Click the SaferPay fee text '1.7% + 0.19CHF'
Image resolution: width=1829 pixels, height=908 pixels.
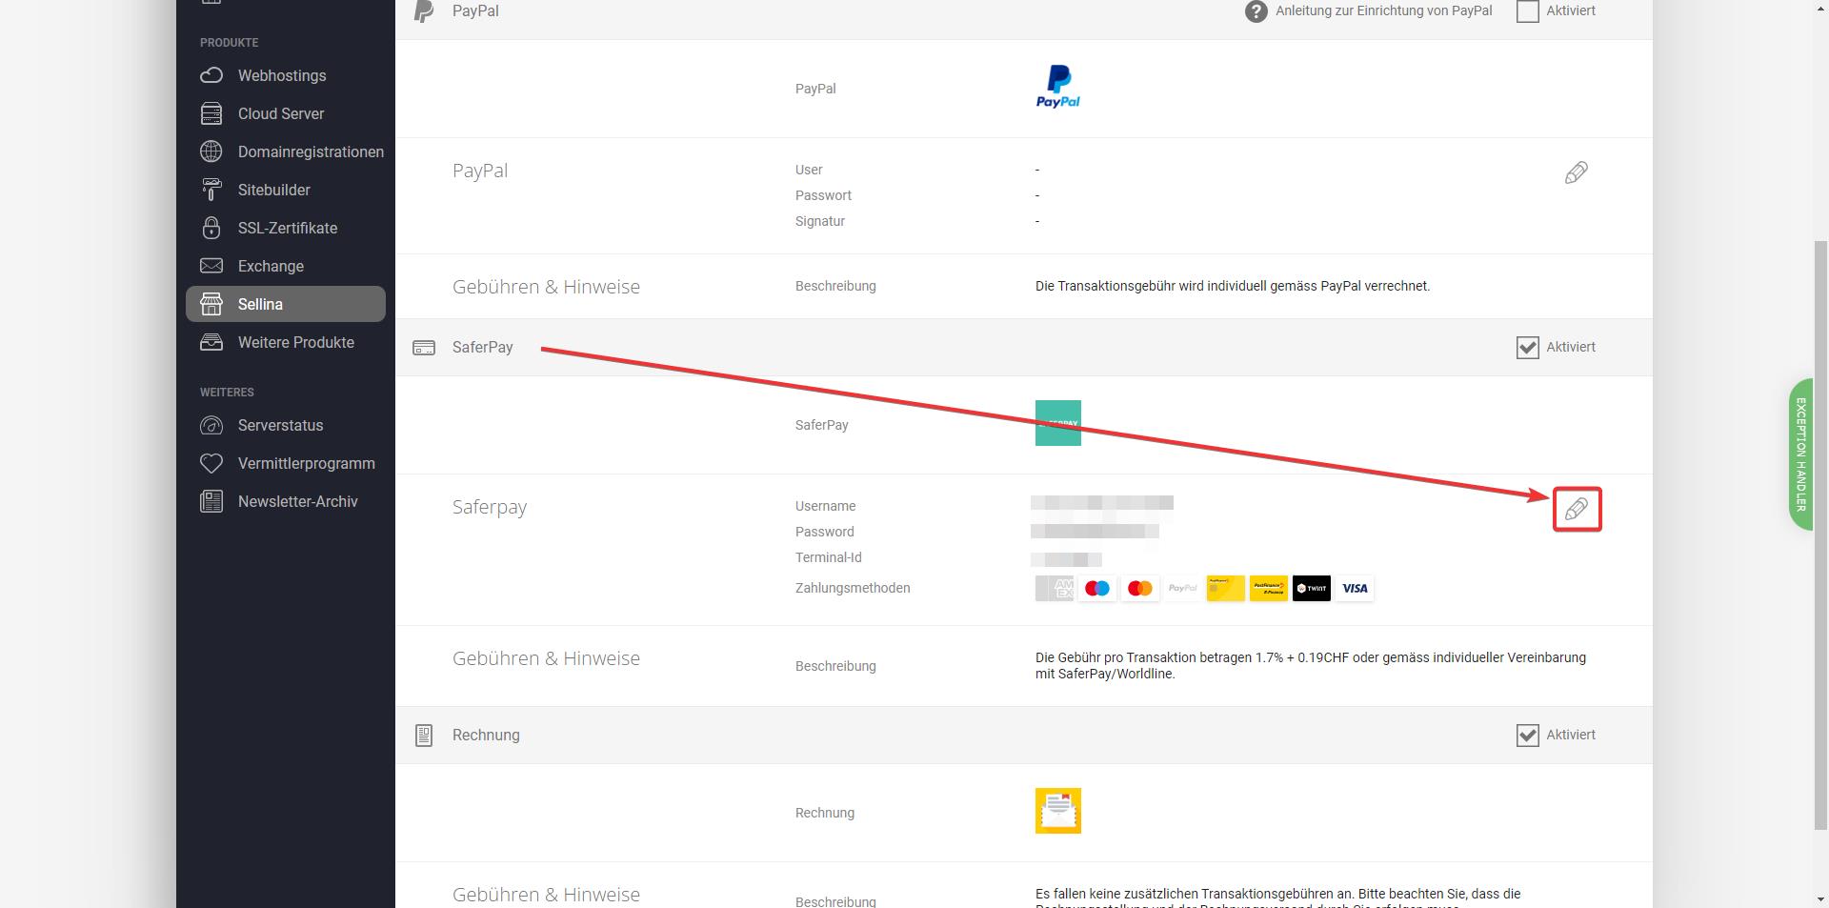tap(1302, 657)
